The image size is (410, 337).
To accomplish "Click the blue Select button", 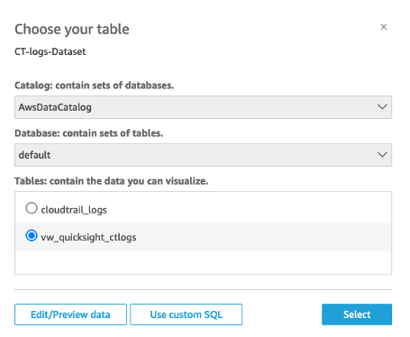I will tap(357, 314).
